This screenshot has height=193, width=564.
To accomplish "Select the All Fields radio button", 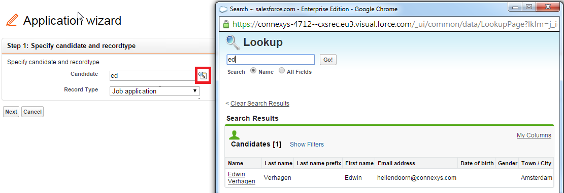I will pyautogui.click(x=282, y=71).
